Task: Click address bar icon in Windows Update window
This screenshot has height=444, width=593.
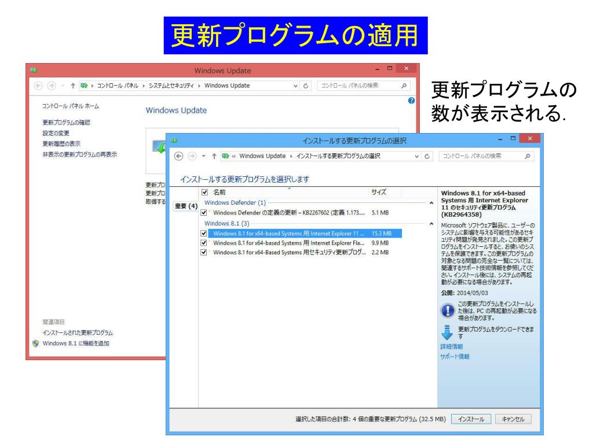Action: click(84, 86)
